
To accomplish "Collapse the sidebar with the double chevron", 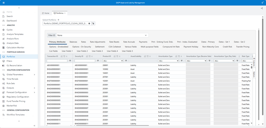I will (34, 126).
